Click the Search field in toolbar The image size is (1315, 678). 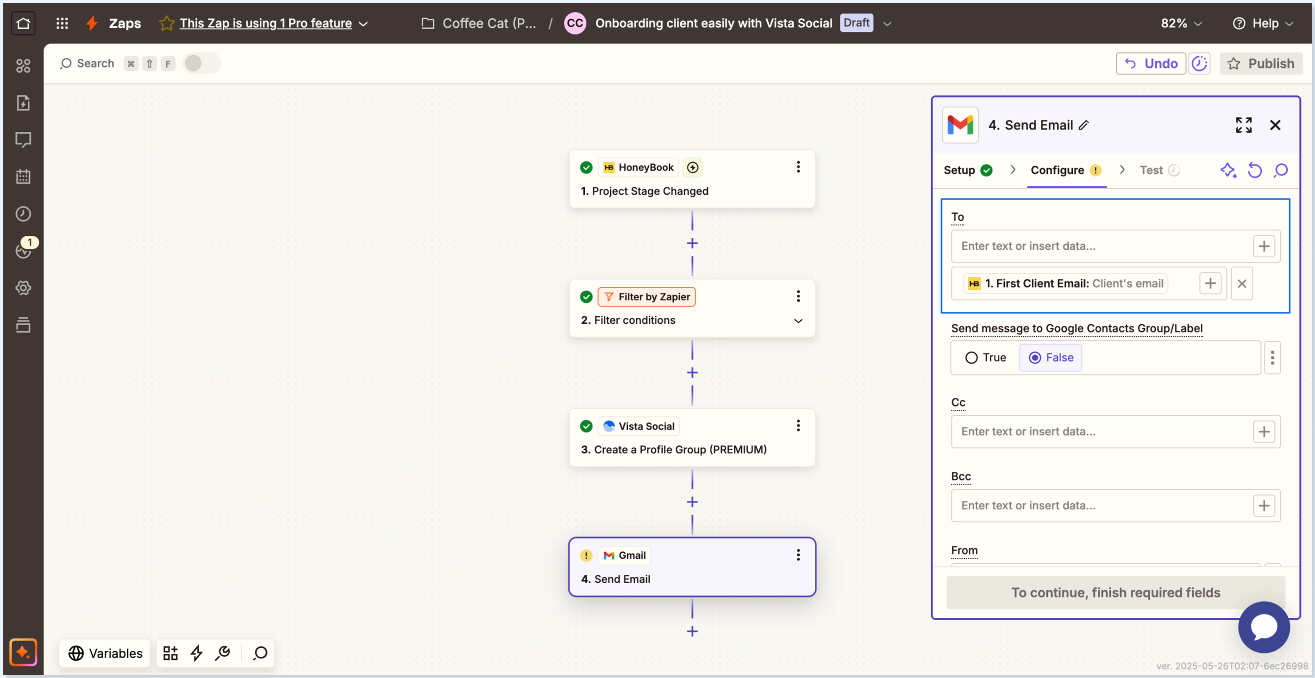point(88,64)
